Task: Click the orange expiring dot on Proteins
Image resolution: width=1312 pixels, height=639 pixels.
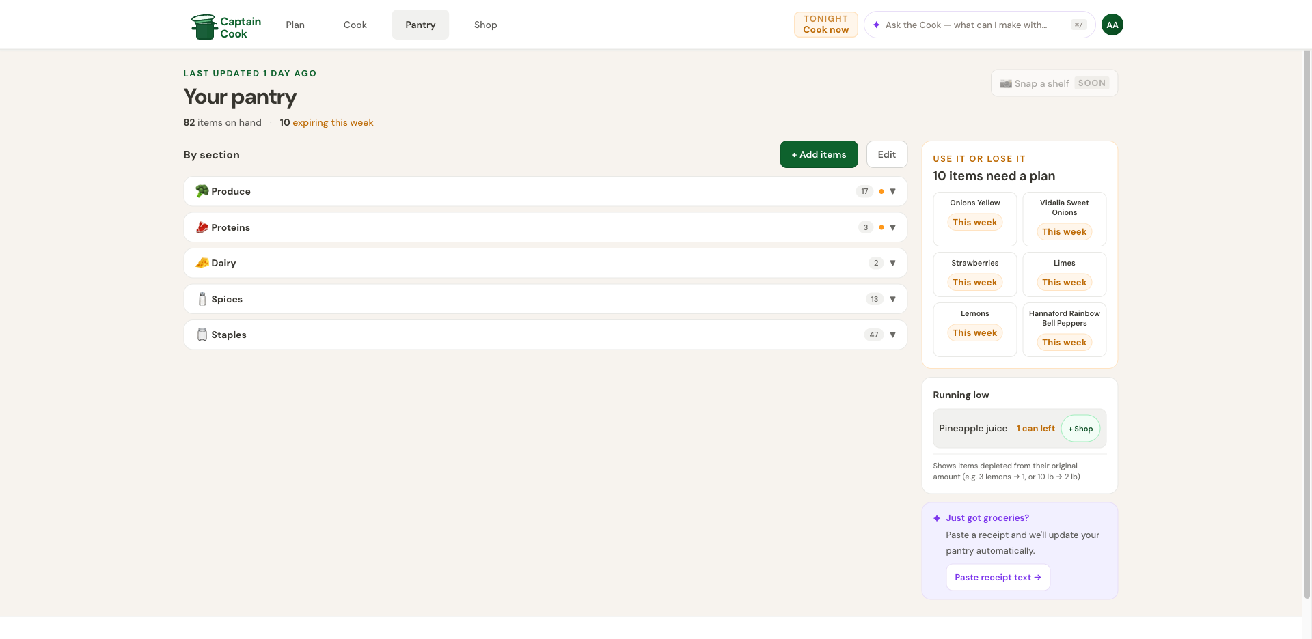Action: coord(881,227)
